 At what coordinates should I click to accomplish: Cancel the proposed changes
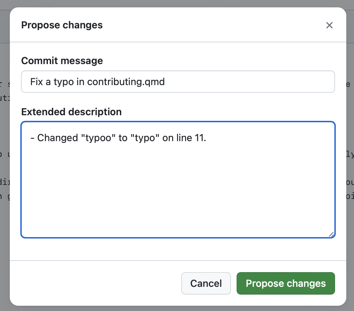[x=206, y=283]
